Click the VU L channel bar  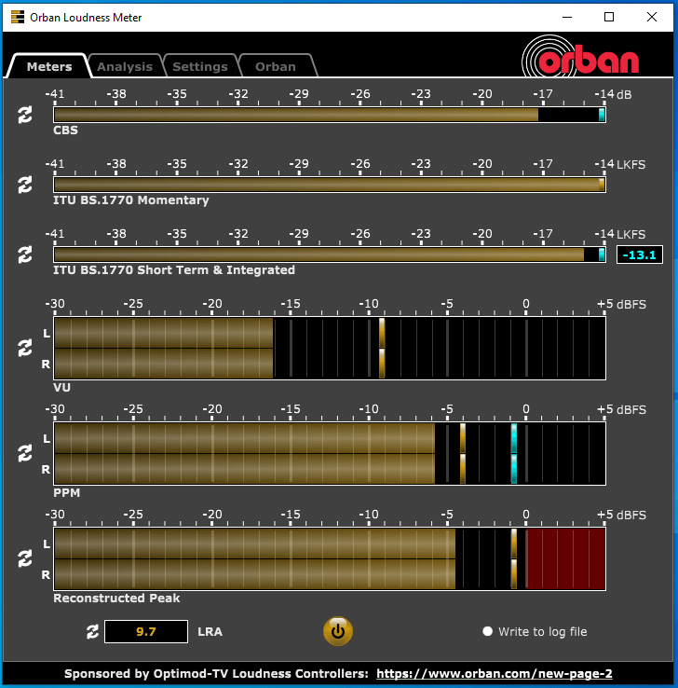(x=330, y=333)
